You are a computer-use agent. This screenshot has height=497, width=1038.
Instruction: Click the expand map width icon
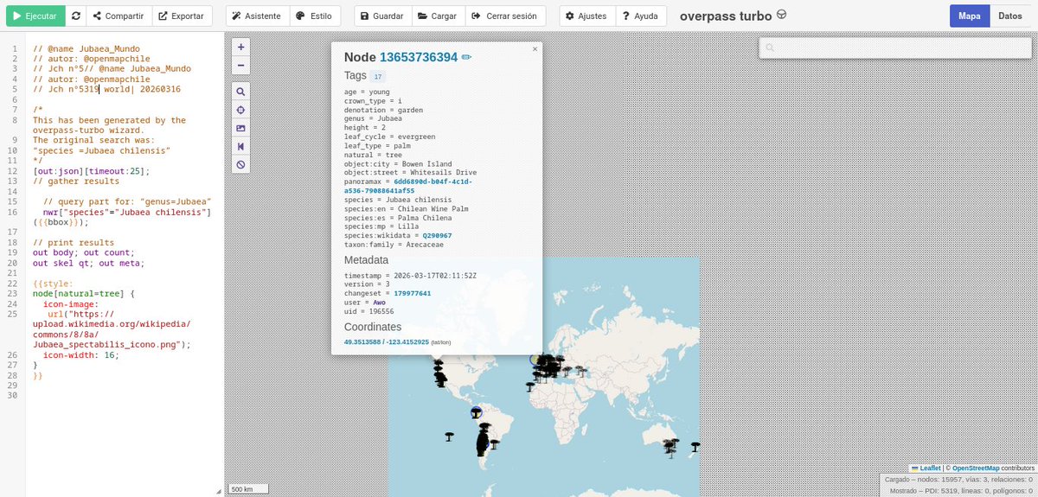tap(240, 146)
